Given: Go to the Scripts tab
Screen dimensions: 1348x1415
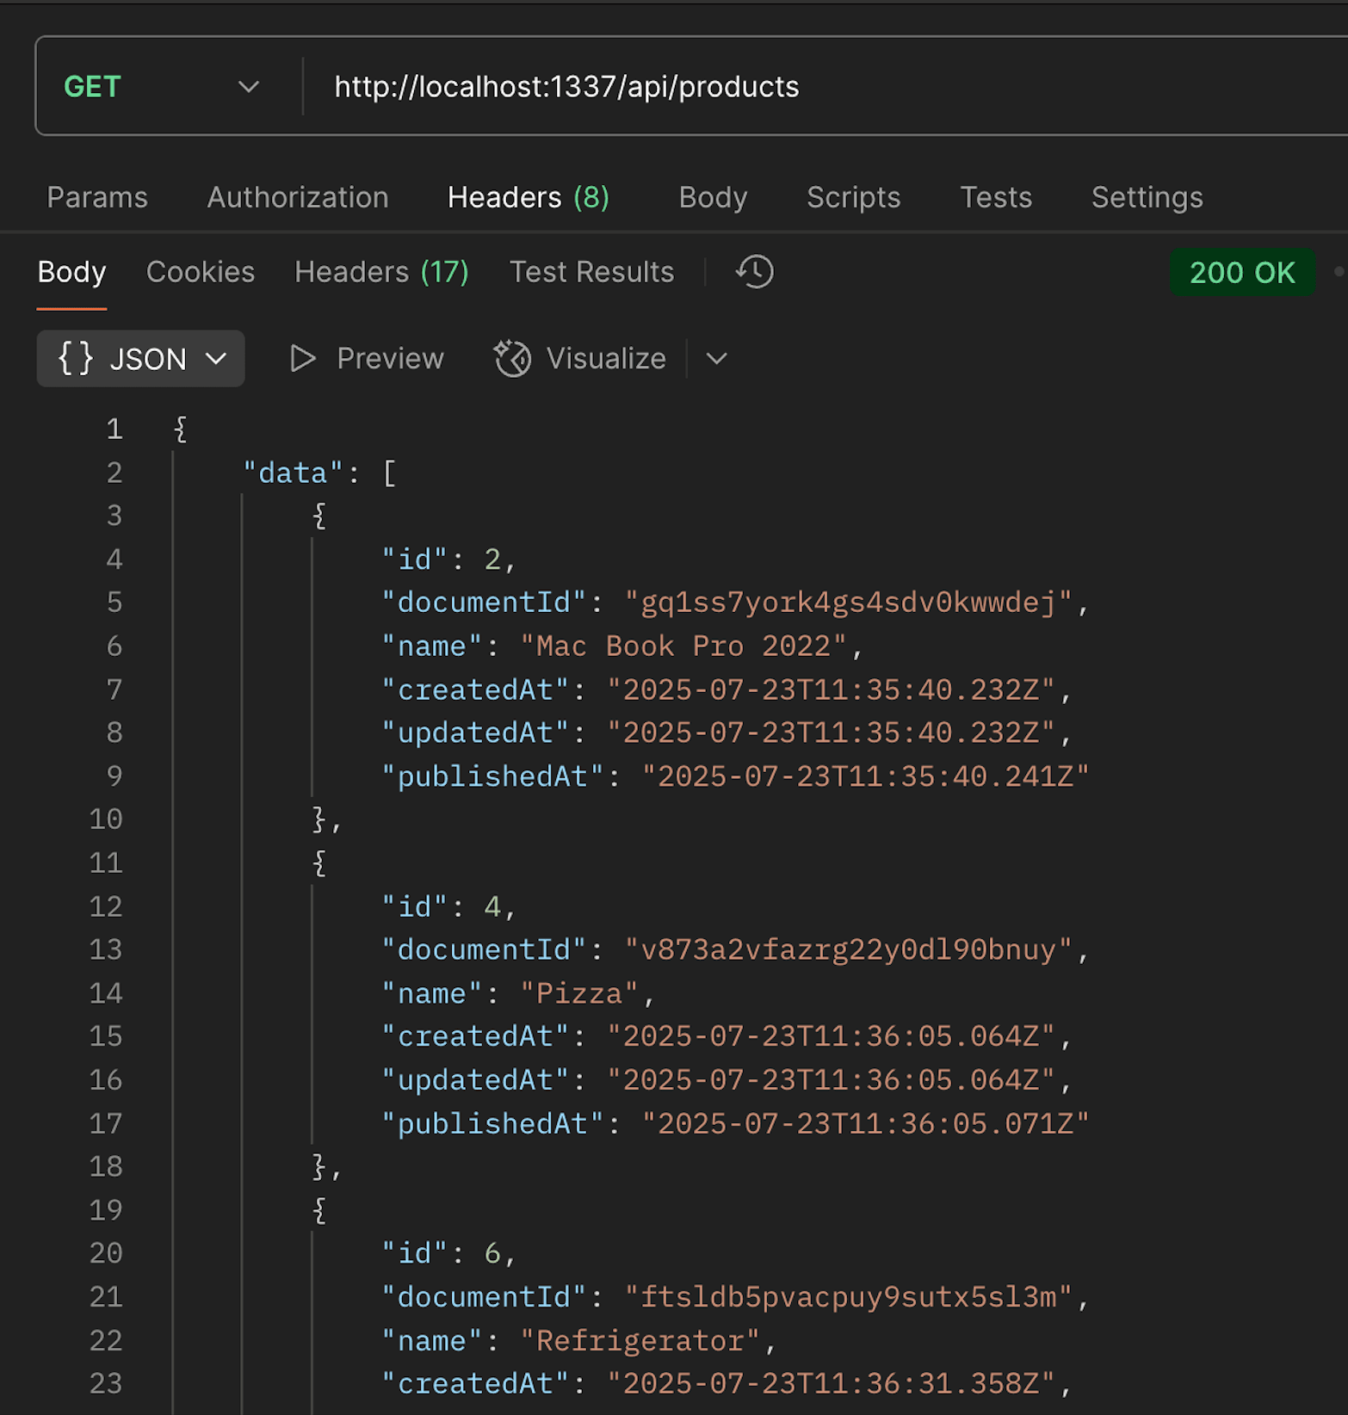Looking at the screenshot, I should pyautogui.click(x=853, y=197).
